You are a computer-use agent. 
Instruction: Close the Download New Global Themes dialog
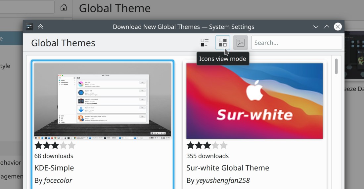click(x=338, y=27)
